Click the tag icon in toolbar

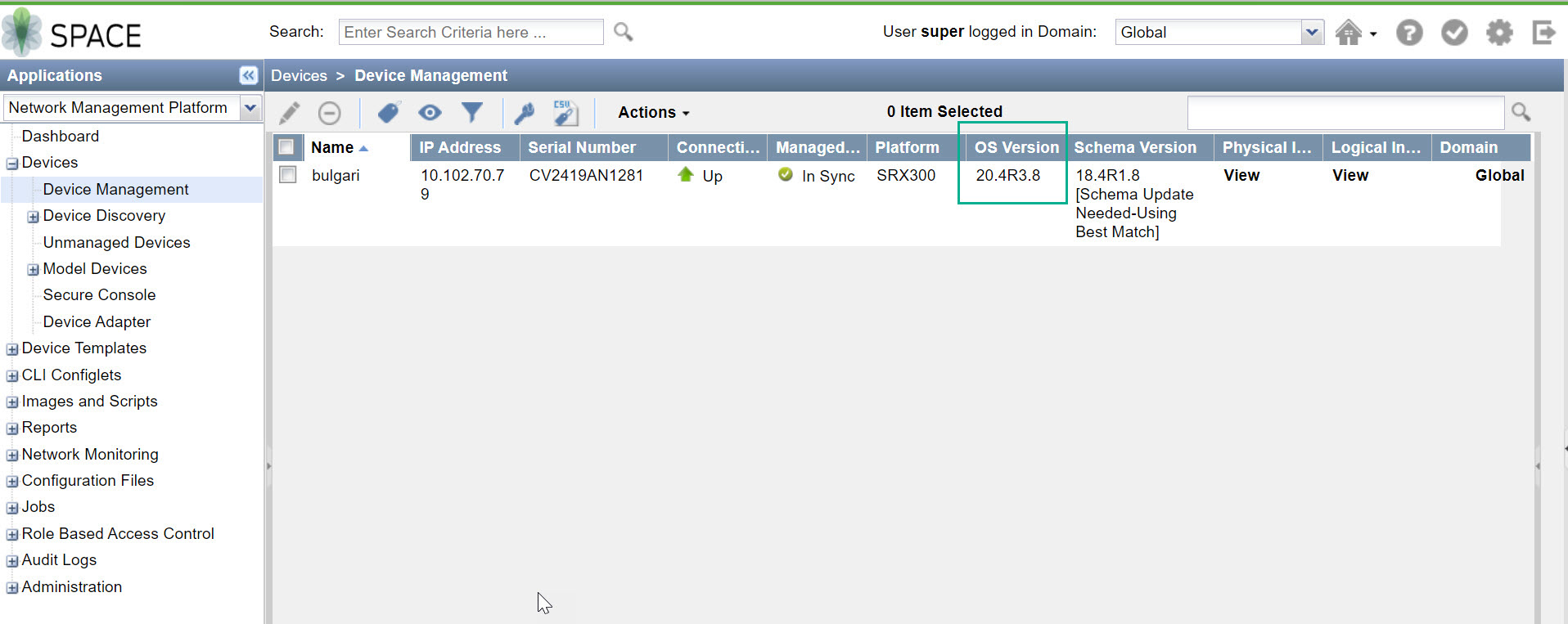(389, 112)
